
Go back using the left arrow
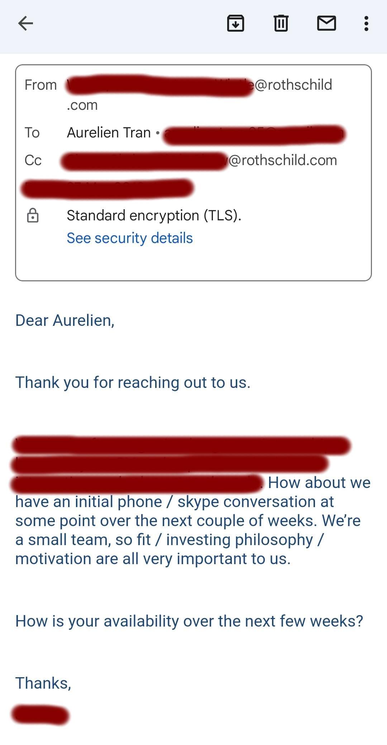tap(25, 24)
